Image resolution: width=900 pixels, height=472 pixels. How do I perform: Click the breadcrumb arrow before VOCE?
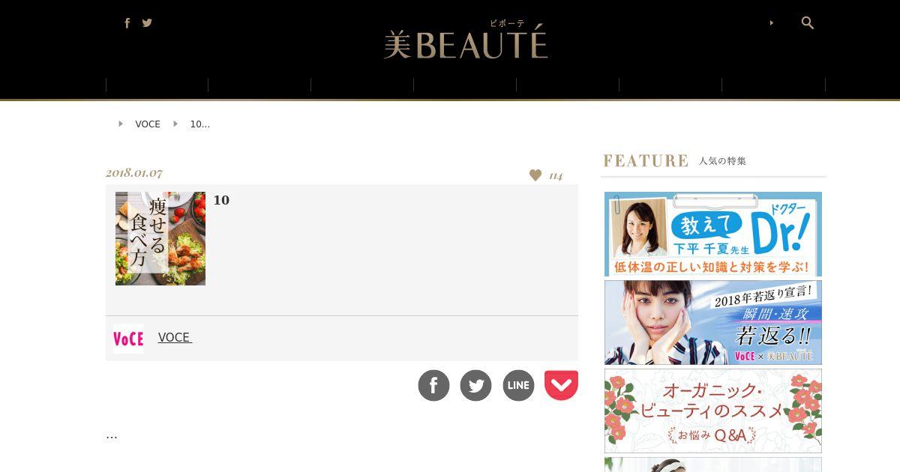click(121, 124)
